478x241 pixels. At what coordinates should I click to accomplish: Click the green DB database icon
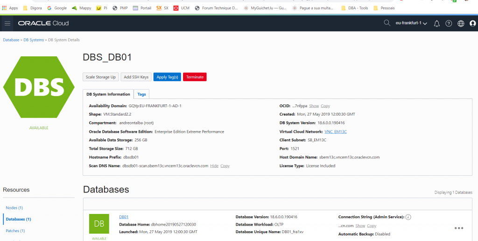99,224
